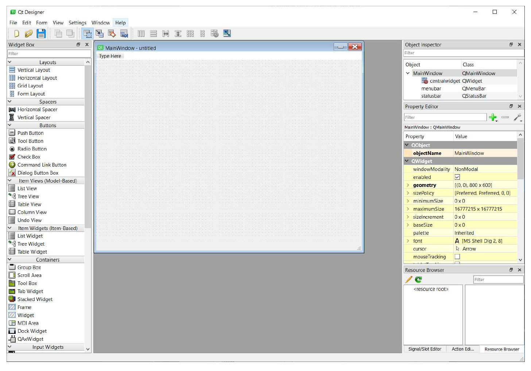Click Lay Out Vertically in Splitter icon
Screen dimensions: 531x371
point(178,34)
